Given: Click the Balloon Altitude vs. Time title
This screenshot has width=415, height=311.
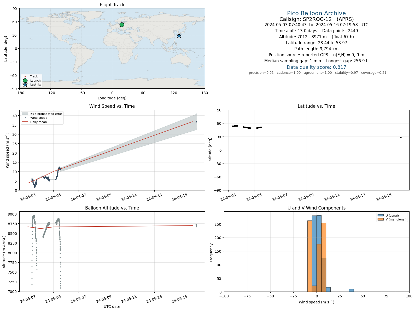Looking at the screenshot, I should tap(112, 208).
